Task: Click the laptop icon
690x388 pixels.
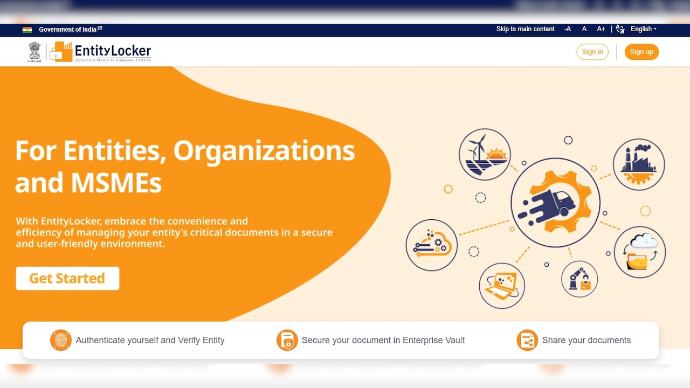Action: [x=502, y=286]
